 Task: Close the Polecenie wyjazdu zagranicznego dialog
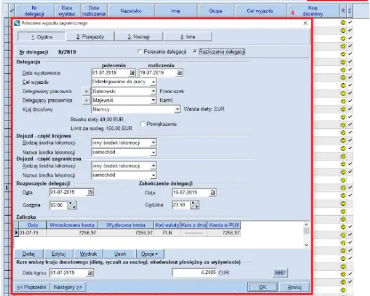tap(305, 23)
